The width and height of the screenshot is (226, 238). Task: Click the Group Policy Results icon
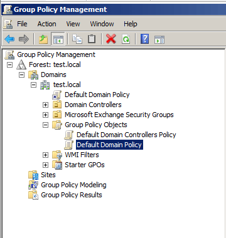click(33, 195)
